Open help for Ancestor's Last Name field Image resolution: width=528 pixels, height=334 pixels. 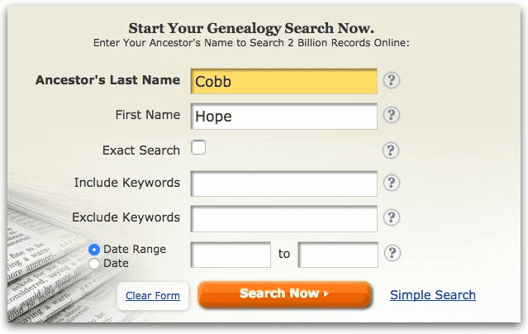coord(392,80)
